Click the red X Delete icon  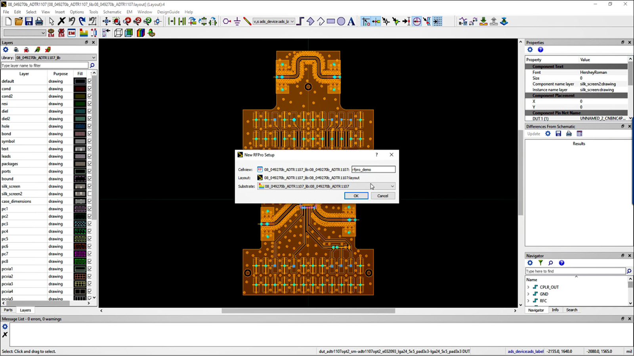(61, 21)
